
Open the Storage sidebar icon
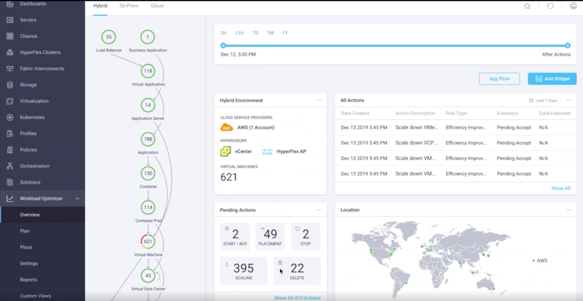click(x=10, y=85)
